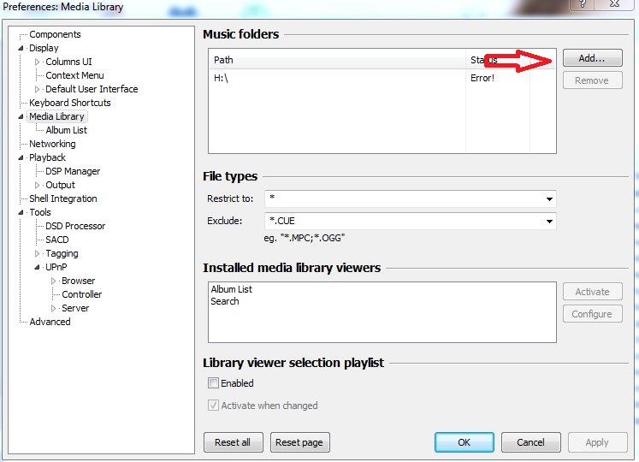The image size is (639, 462).
Task: Click the Remove folder button
Action: click(593, 80)
